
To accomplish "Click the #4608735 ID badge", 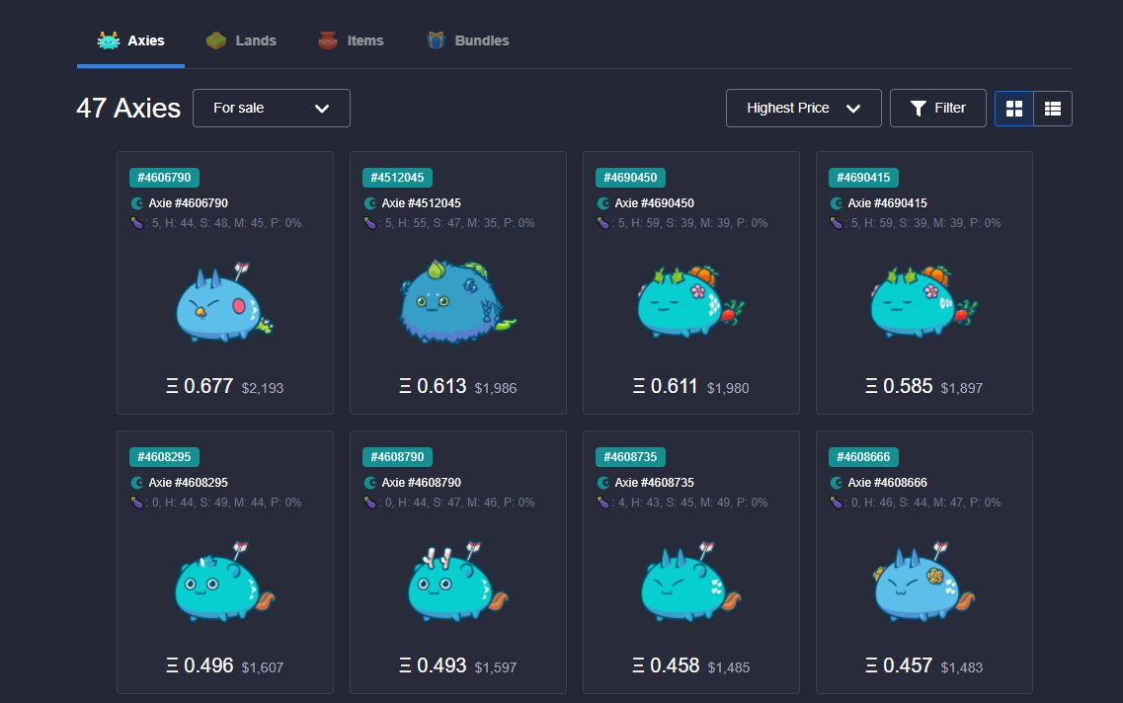I will click(630, 457).
